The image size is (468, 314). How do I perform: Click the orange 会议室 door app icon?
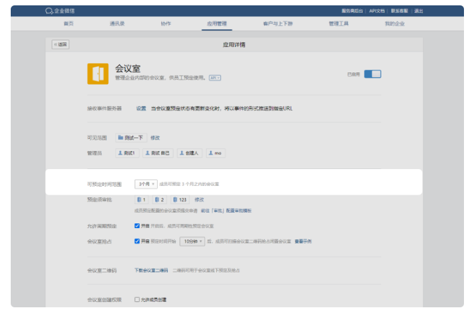coord(98,74)
